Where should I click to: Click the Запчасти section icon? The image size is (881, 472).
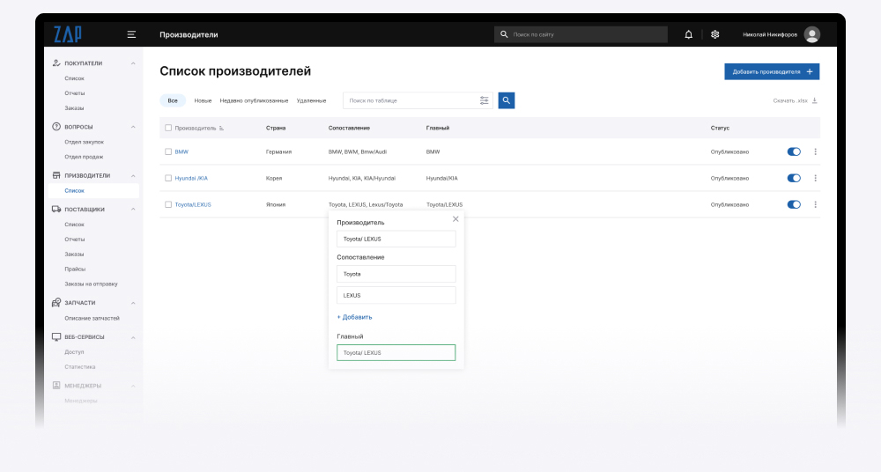[56, 302]
